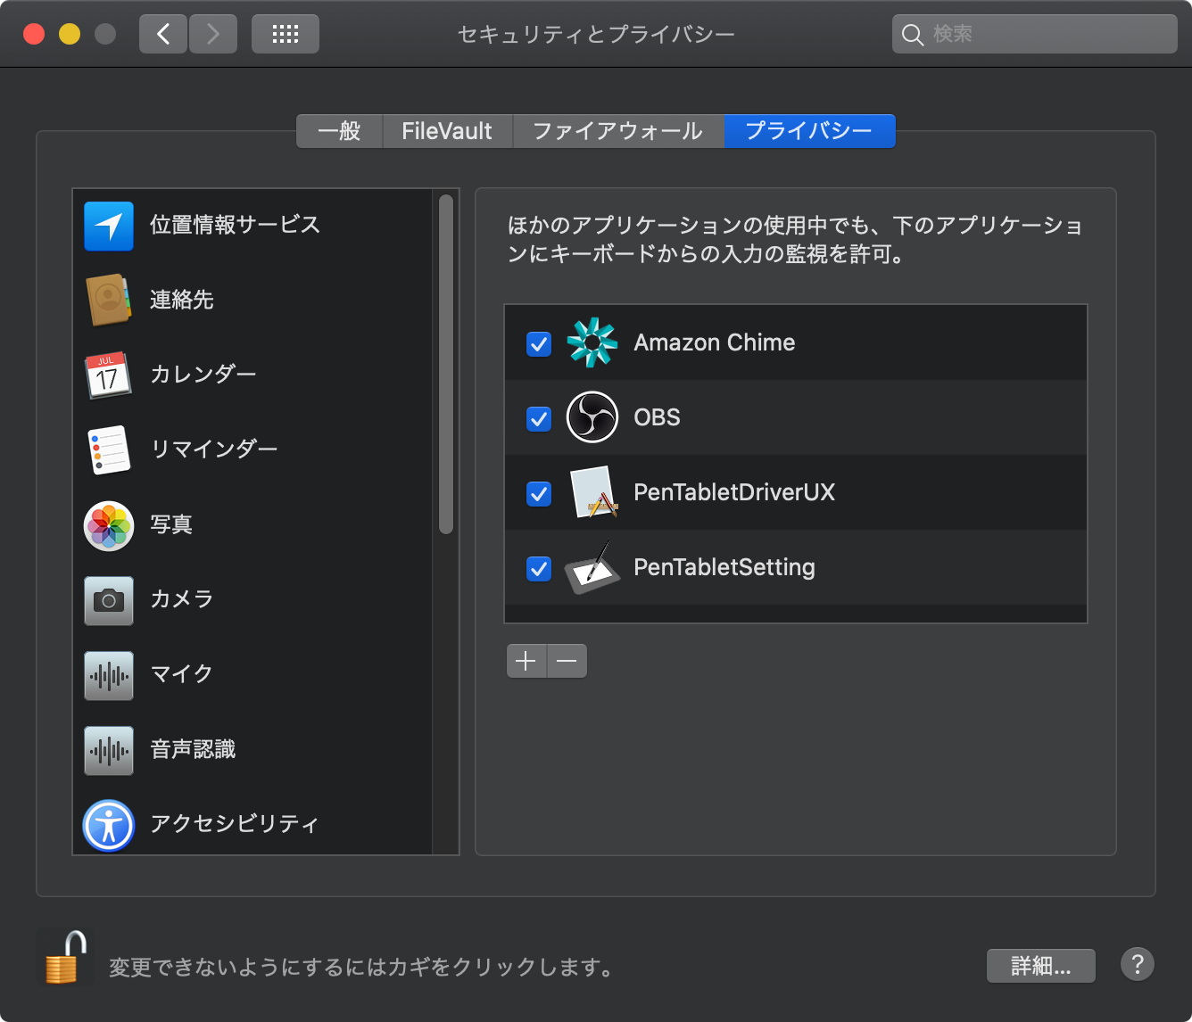Select the PenTabletDriverUX row label
The height and width of the screenshot is (1022, 1192).
pyautogui.click(x=734, y=492)
